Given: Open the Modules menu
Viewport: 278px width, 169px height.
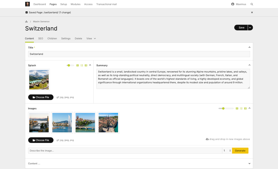Looking at the screenshot, I should coord(75,4).
